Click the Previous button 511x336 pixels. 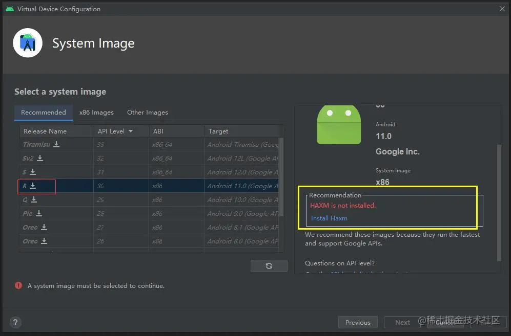coord(358,322)
